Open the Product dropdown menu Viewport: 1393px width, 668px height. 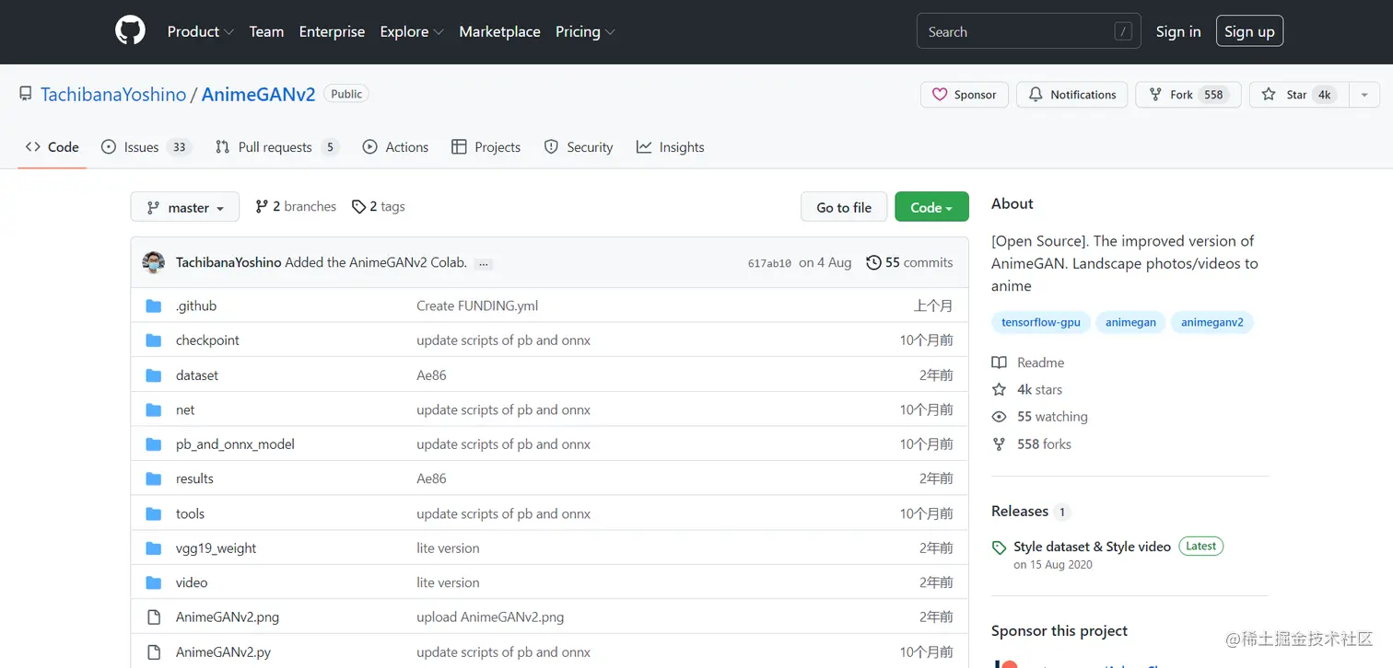200,31
